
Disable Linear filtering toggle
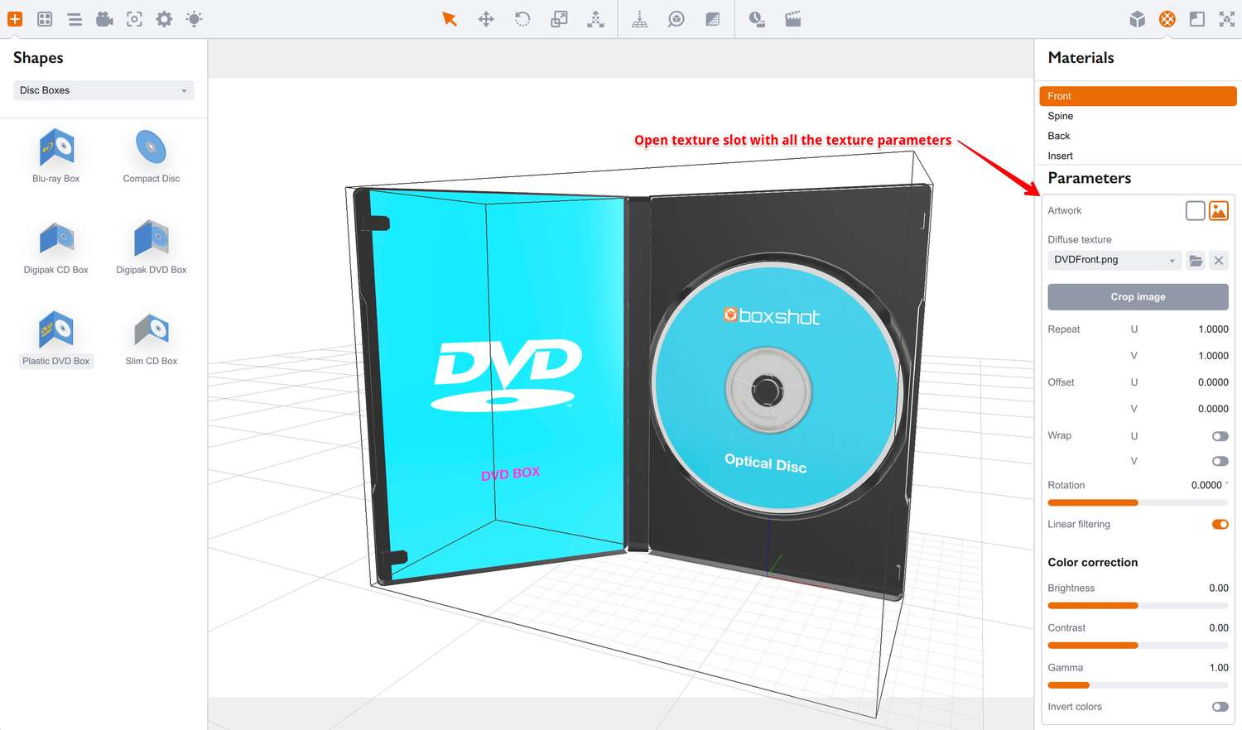pyautogui.click(x=1220, y=524)
